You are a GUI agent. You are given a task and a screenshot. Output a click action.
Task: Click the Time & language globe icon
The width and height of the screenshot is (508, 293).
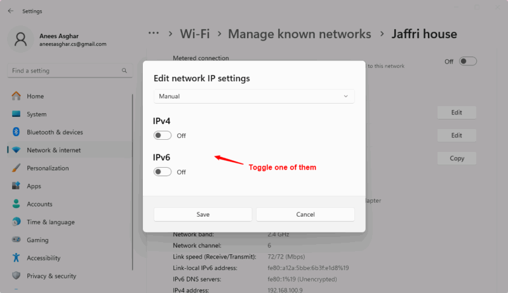(16, 222)
